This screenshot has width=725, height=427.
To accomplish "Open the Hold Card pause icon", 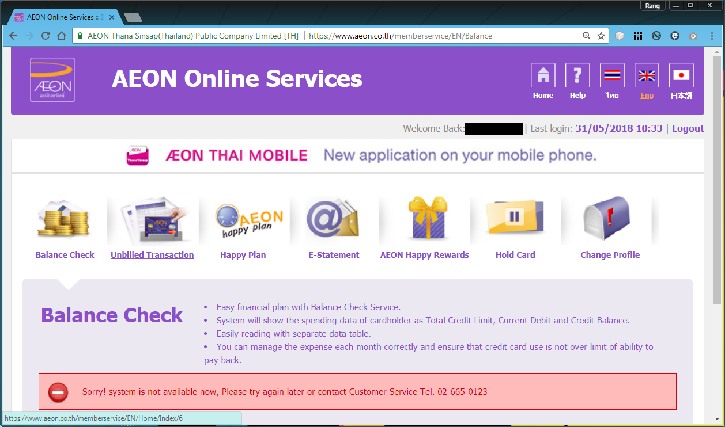I will (x=515, y=217).
